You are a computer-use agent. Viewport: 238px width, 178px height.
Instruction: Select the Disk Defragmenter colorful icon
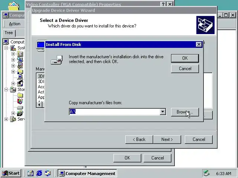[20, 101]
